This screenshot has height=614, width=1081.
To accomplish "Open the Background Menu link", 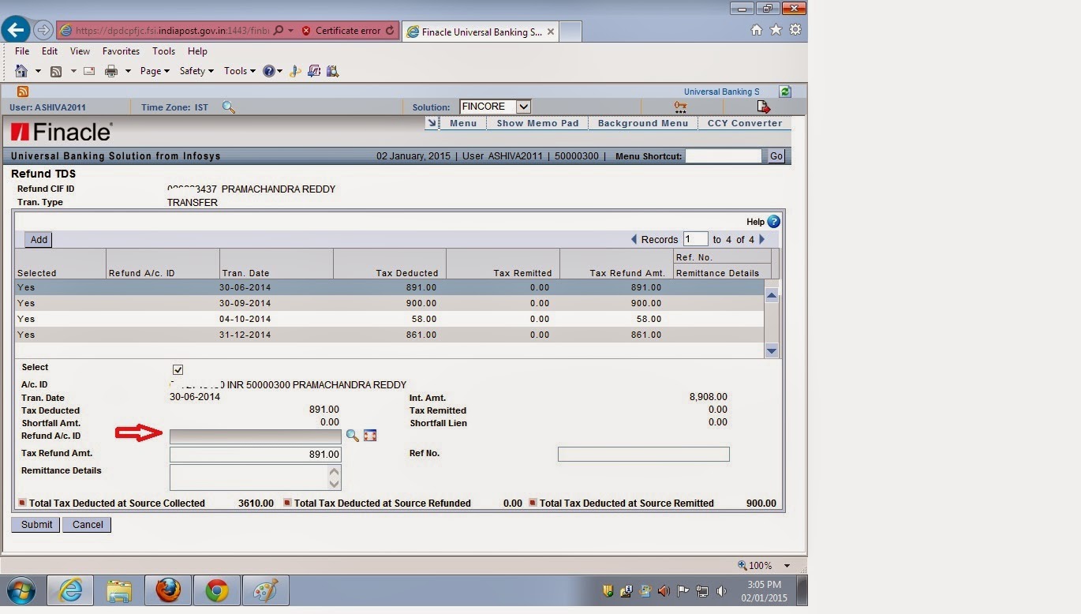I will pyautogui.click(x=643, y=123).
